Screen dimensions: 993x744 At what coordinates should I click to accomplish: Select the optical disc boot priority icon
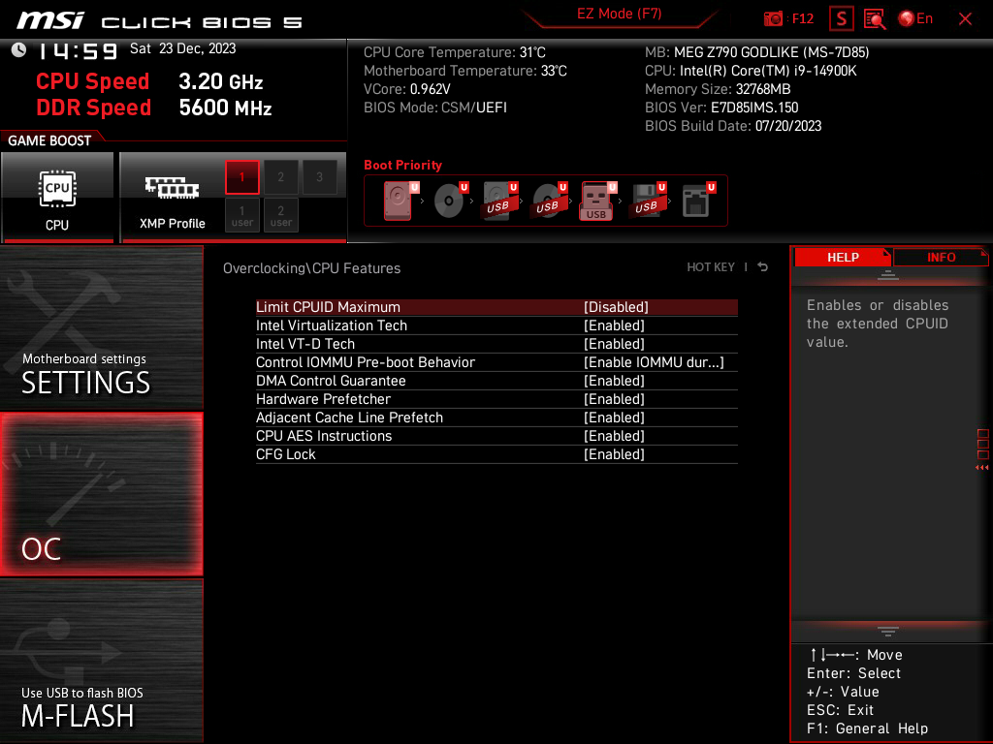[450, 201]
